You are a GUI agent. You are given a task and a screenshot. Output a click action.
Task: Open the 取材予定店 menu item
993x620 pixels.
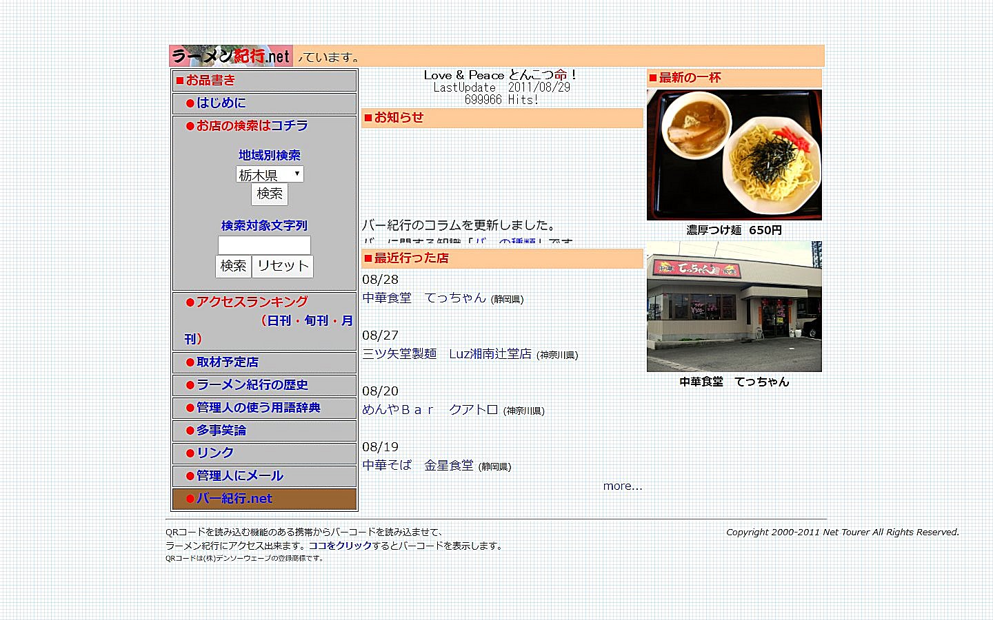227,362
